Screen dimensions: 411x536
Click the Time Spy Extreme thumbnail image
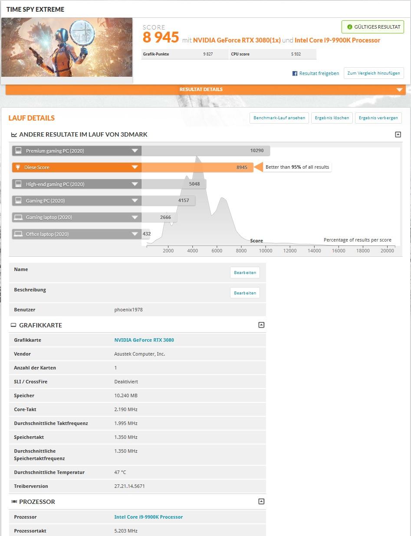point(67,47)
